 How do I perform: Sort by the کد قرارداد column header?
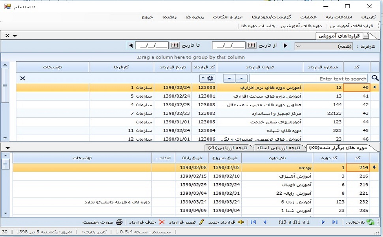pyautogui.click(x=204, y=67)
